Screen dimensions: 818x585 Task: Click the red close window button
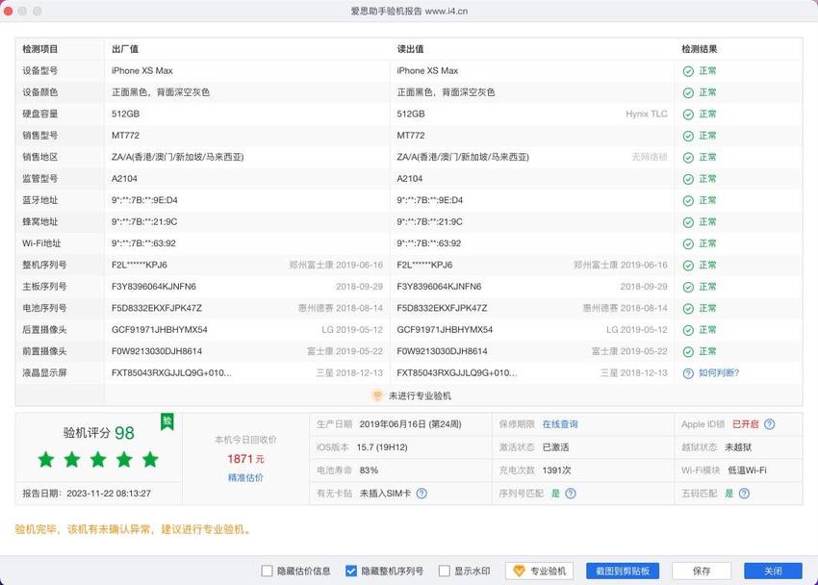coord(8,11)
